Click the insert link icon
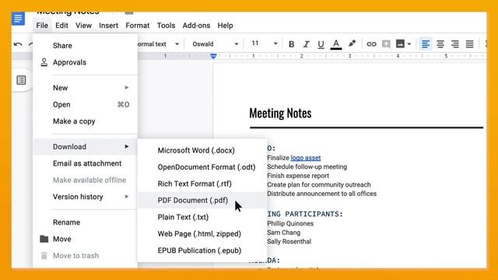The height and width of the screenshot is (280, 498). (371, 44)
